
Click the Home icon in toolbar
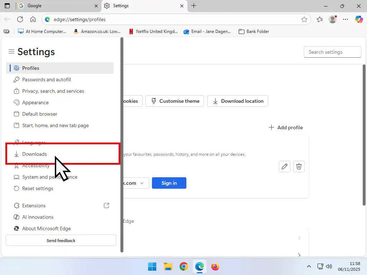(x=33, y=19)
